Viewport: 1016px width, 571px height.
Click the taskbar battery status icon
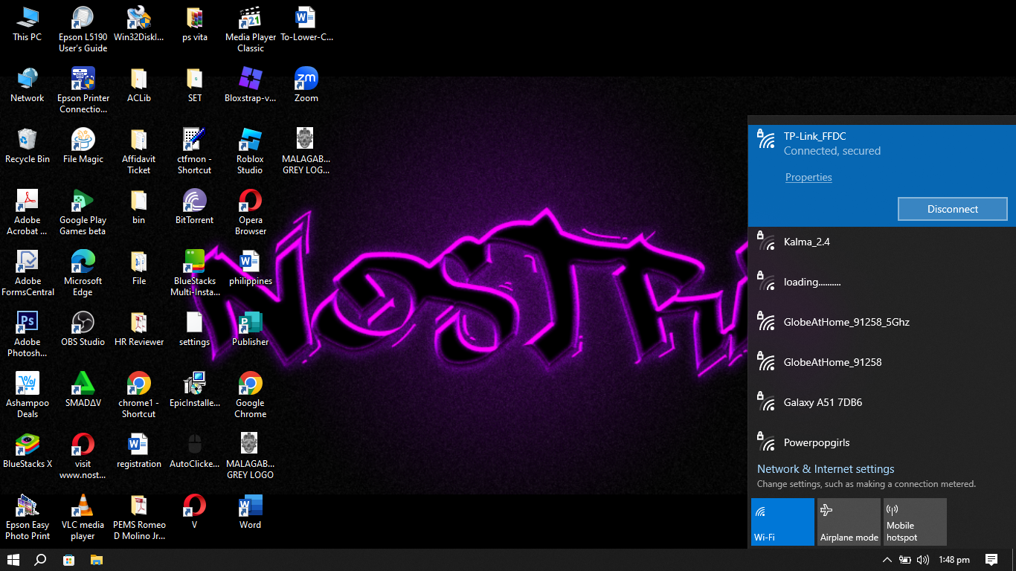point(904,560)
